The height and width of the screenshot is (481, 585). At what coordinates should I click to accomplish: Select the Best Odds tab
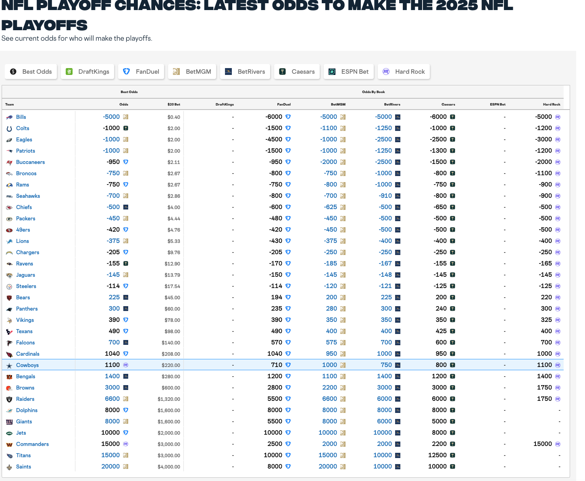[31, 72]
